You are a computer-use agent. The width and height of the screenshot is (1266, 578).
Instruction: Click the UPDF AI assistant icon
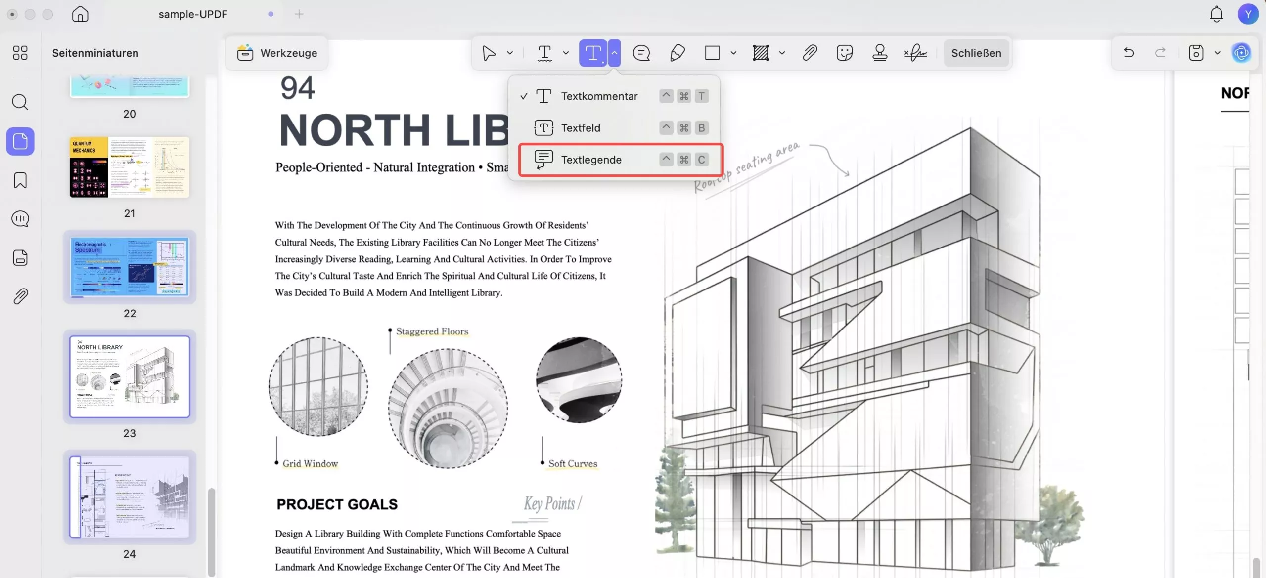coord(1241,53)
